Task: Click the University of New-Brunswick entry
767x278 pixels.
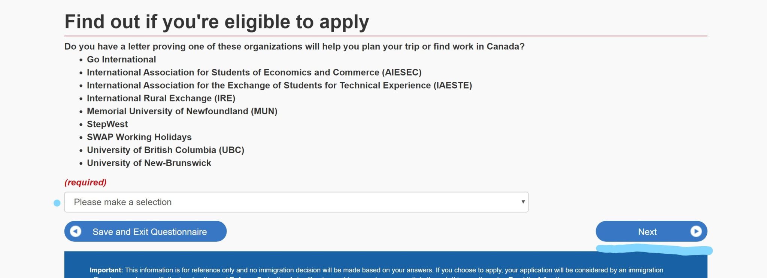Action: [149, 163]
